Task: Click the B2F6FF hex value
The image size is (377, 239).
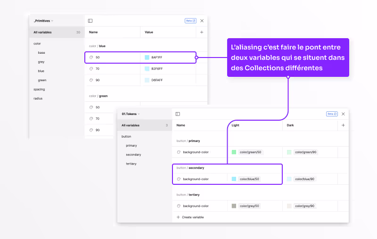Action: point(157,69)
